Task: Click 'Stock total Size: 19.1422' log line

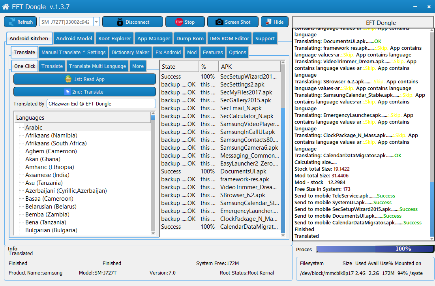Action: tap(322, 169)
